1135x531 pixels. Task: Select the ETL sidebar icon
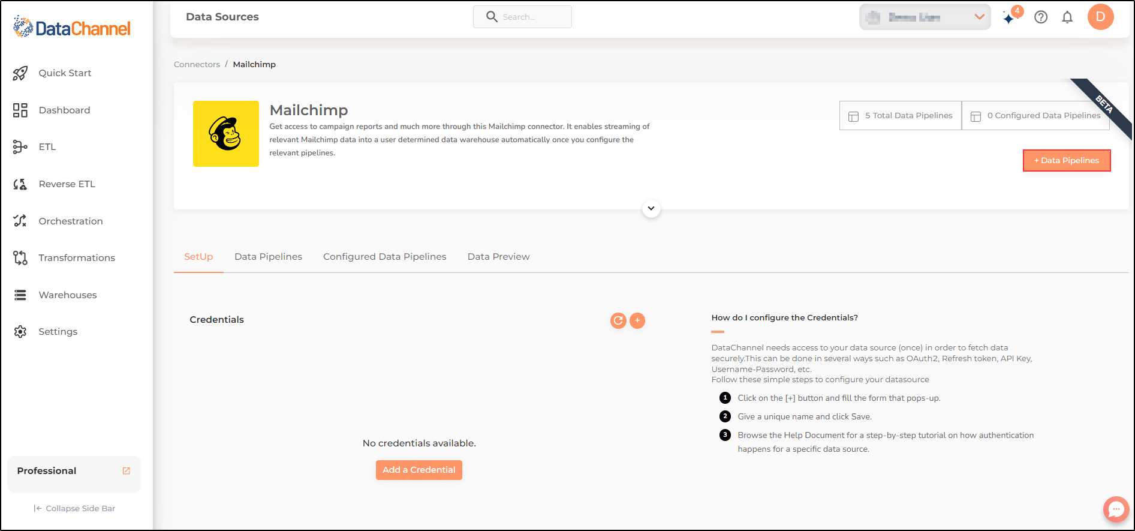click(20, 147)
